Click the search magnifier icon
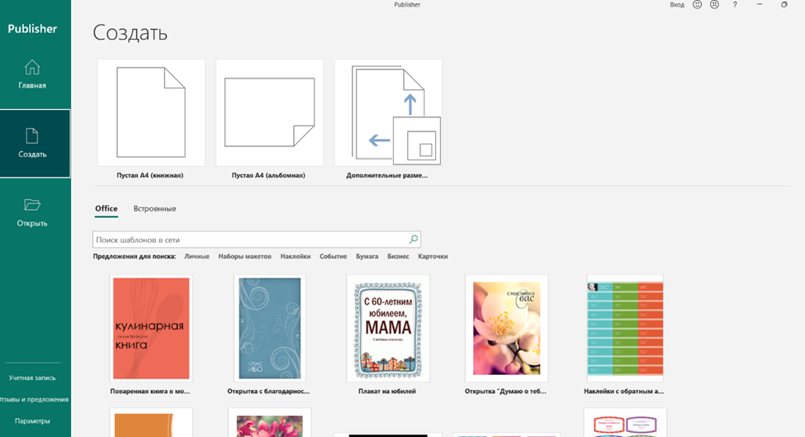Screen dimensions: 805x437 point(414,240)
